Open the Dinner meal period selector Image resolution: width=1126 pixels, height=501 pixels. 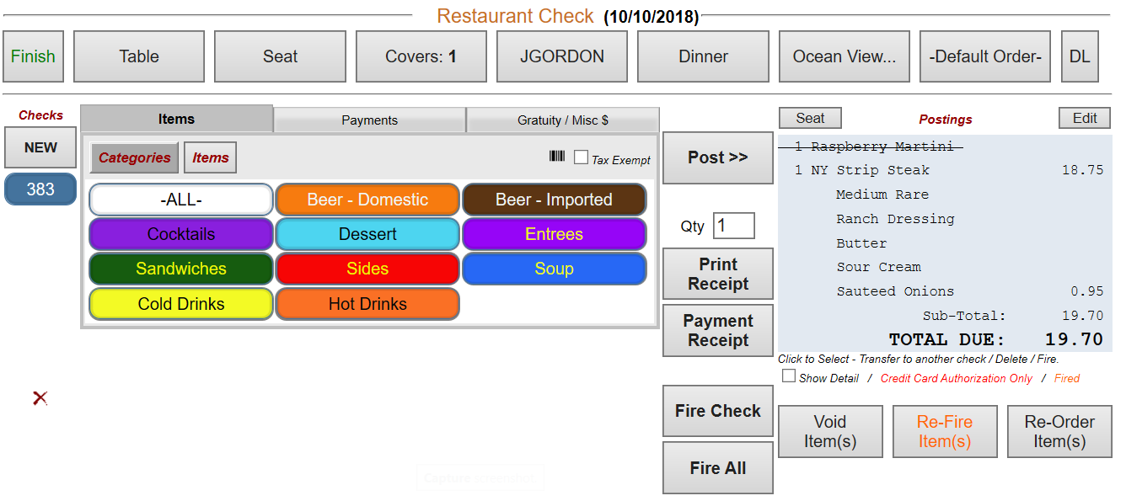(703, 56)
